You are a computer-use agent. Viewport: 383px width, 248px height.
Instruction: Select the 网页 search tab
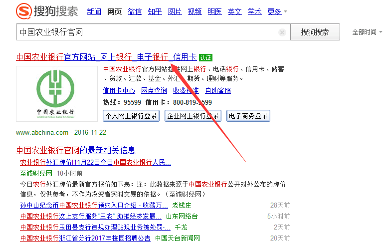tap(114, 11)
